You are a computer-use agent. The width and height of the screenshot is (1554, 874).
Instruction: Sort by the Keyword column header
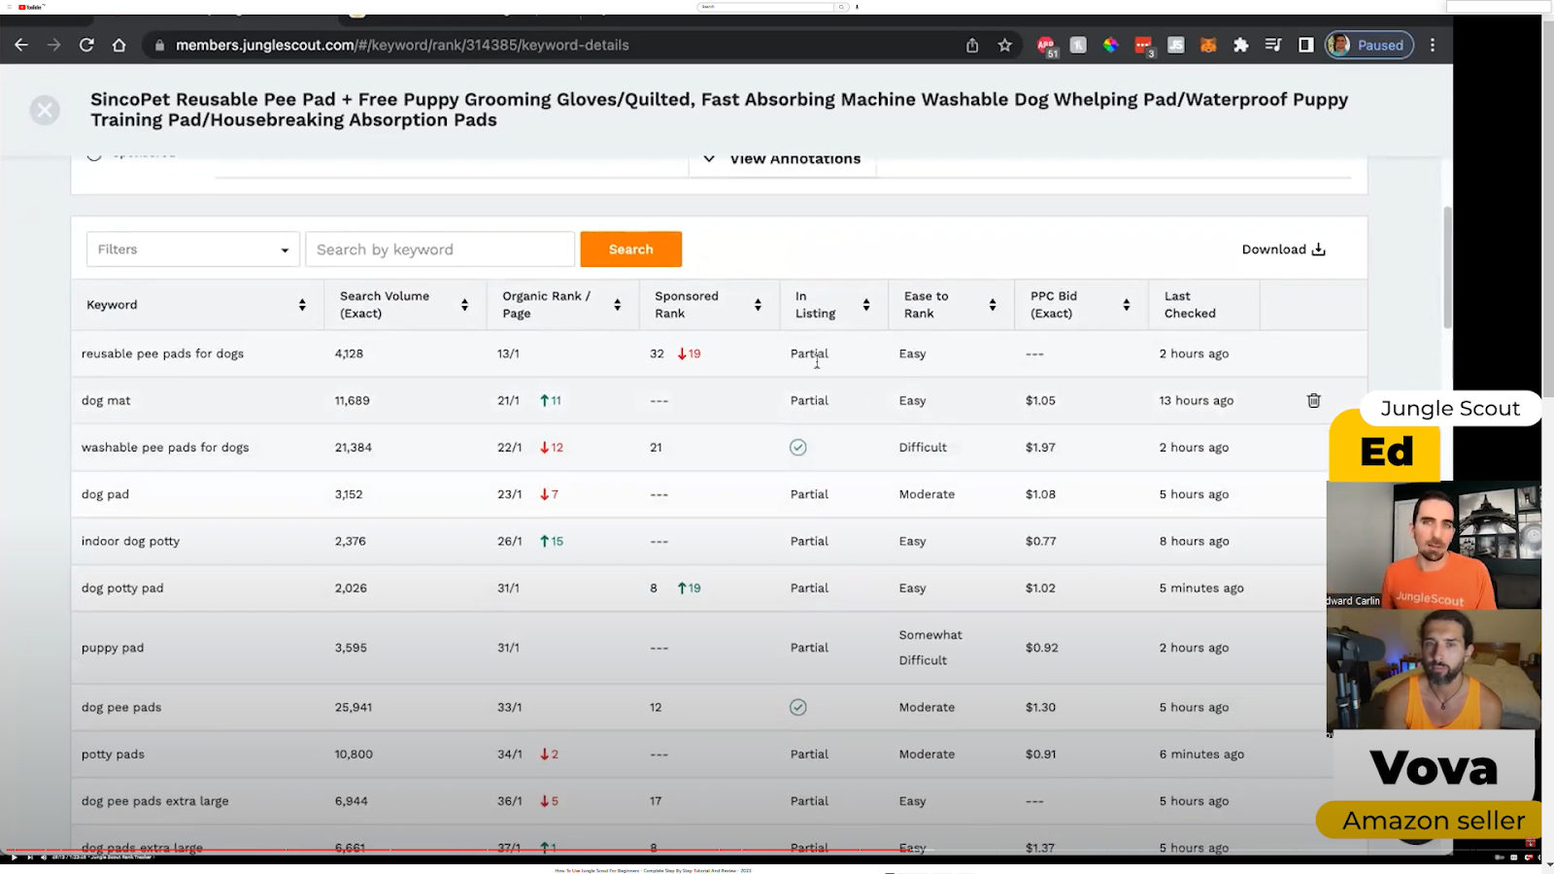(x=302, y=305)
